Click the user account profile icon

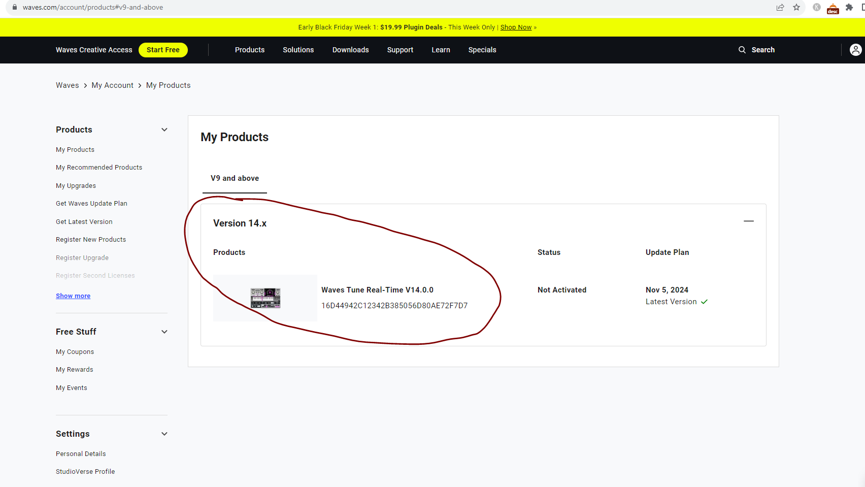click(x=855, y=50)
